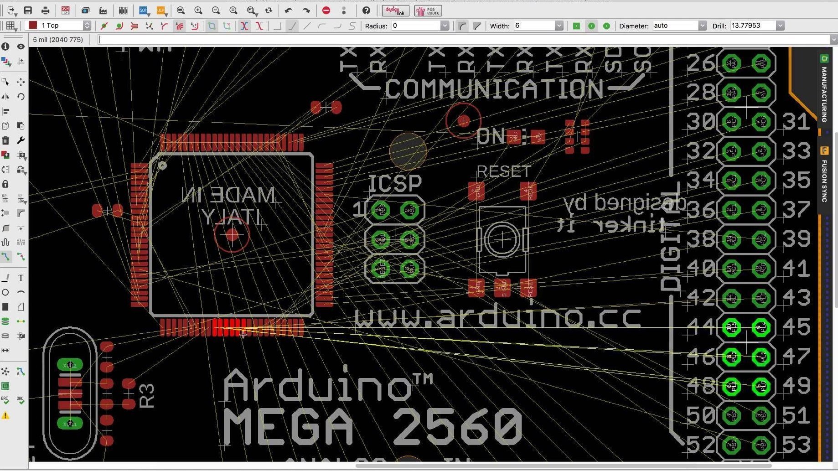Select the Rotate tool

(21, 96)
